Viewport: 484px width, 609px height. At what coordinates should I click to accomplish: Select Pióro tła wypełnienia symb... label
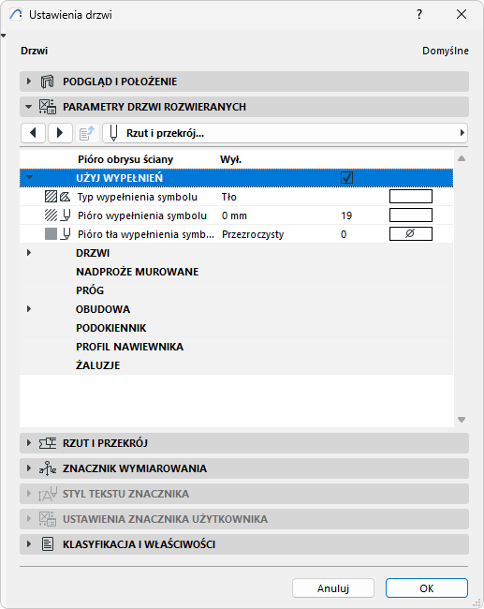click(x=146, y=234)
